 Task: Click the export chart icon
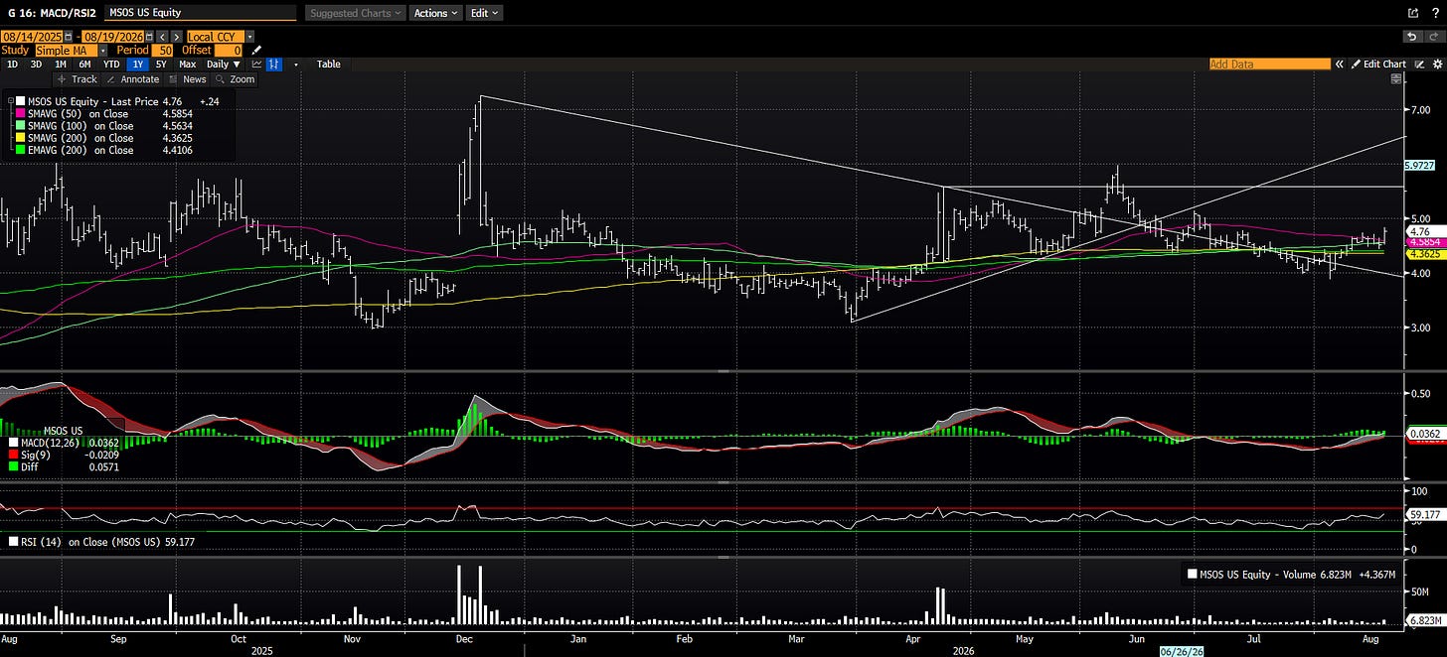tap(1414, 13)
